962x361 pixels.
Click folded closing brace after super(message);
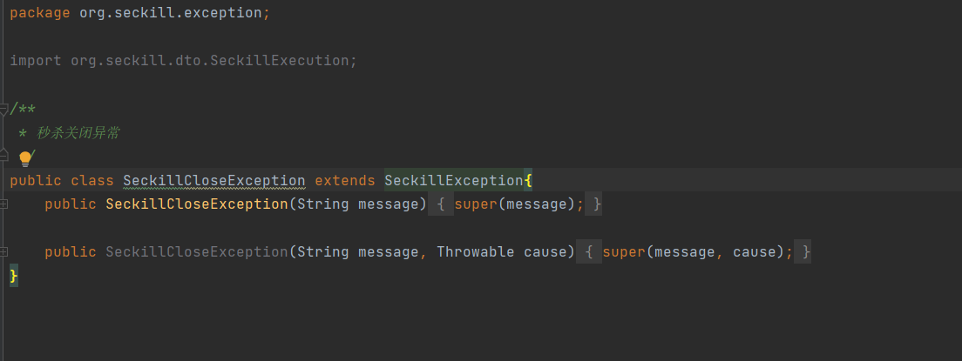(596, 204)
